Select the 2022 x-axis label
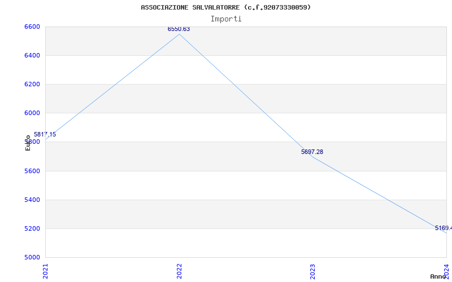The image size is (452, 282). pos(179,271)
